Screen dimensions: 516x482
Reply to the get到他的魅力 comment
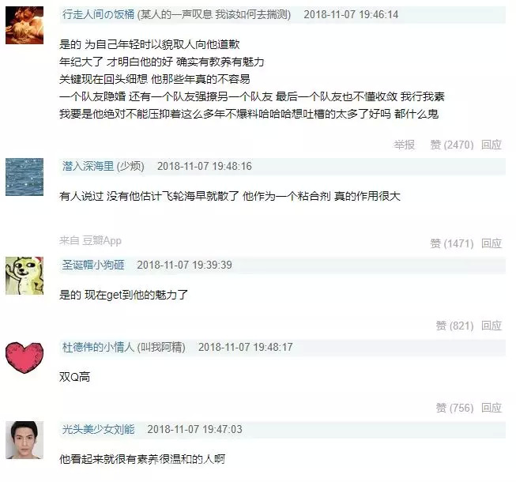pos(492,326)
